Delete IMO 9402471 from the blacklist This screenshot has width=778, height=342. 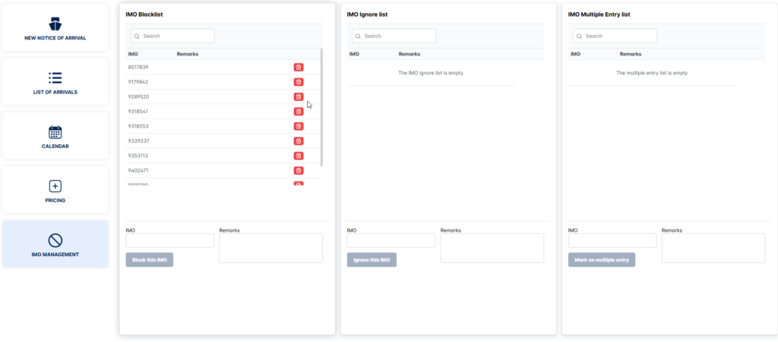299,170
